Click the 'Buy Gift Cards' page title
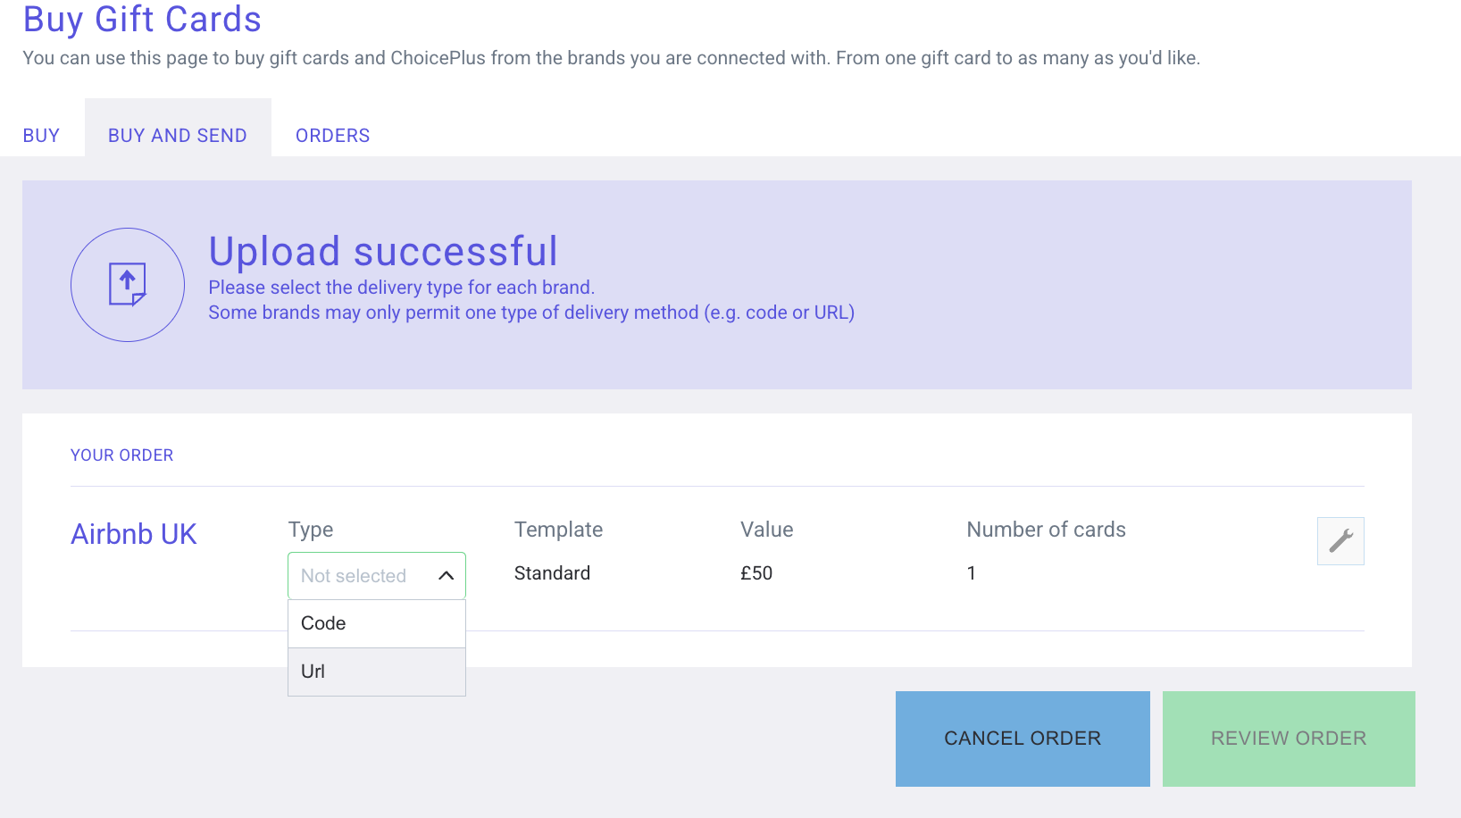 [142, 20]
